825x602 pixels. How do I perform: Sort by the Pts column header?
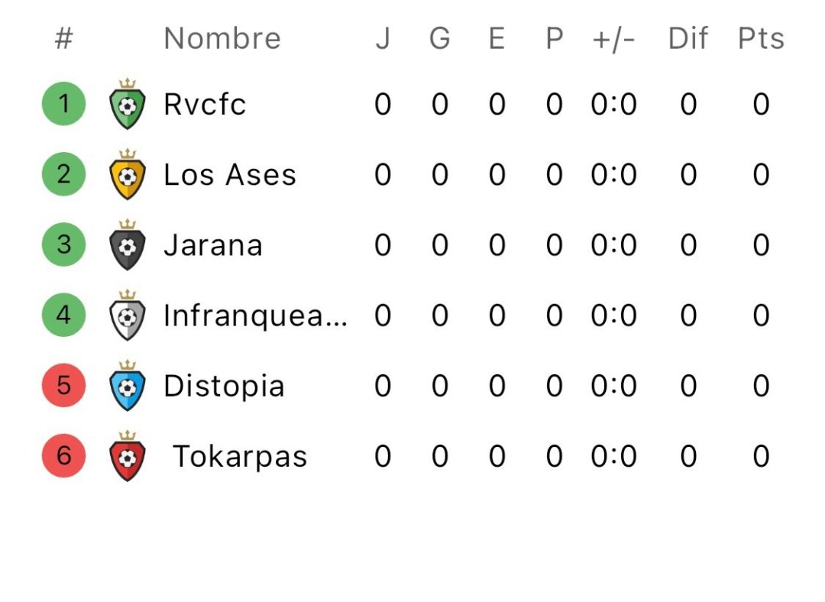761,38
